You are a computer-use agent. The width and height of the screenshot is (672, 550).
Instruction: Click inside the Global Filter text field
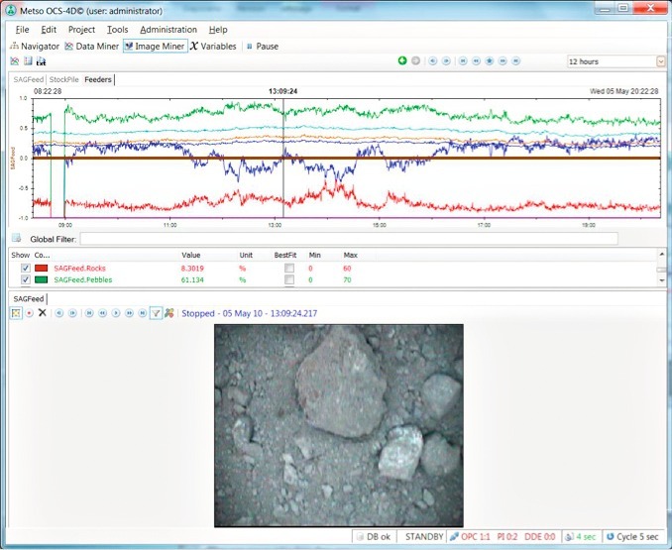pyautogui.click(x=347, y=239)
